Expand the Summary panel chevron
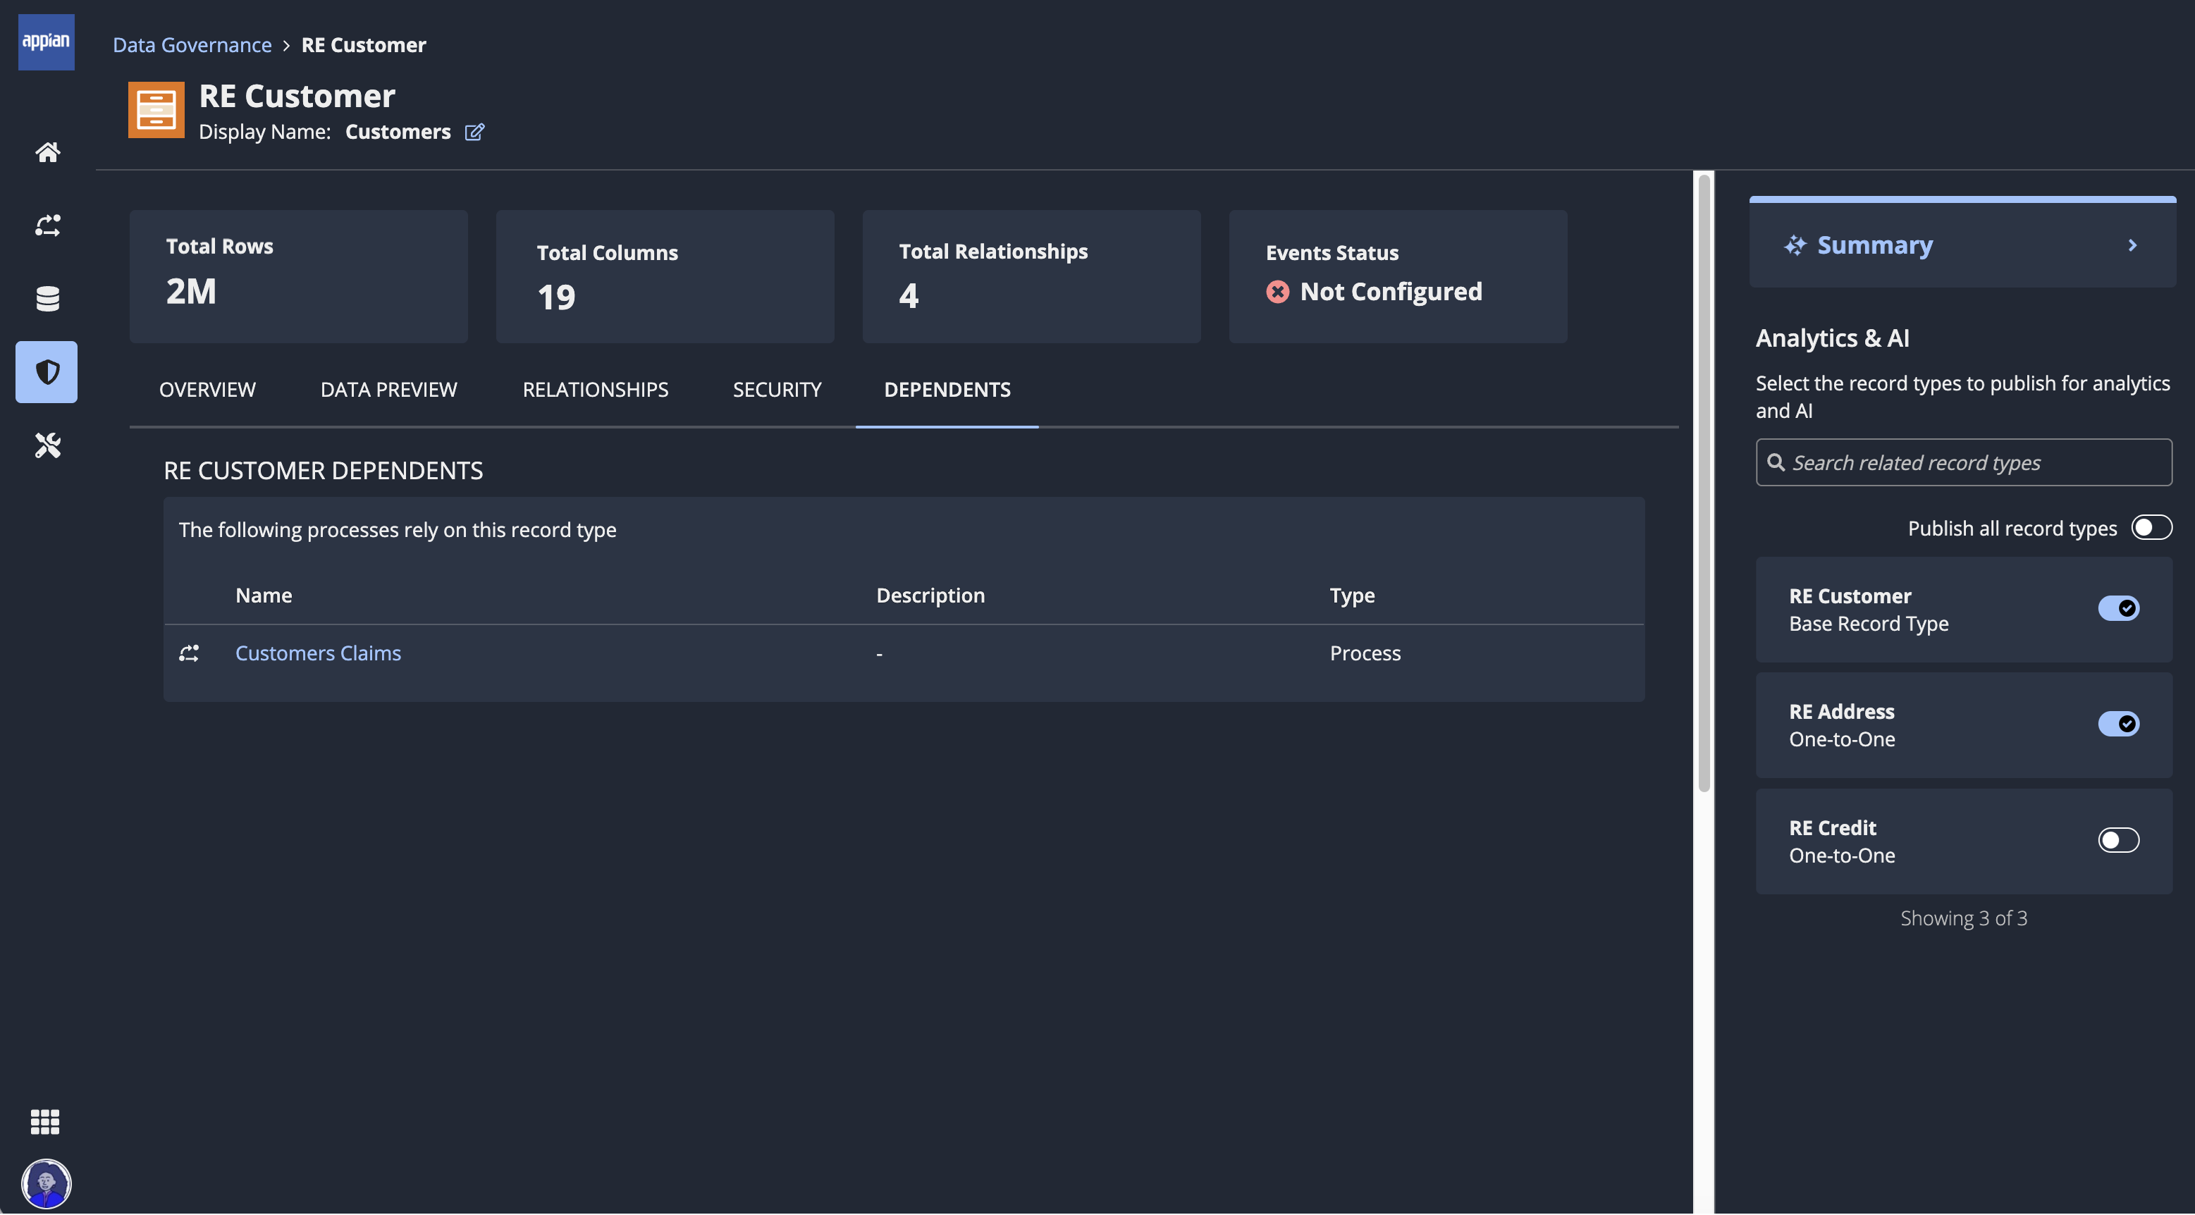The width and height of the screenshot is (2195, 1215). coord(2132,245)
